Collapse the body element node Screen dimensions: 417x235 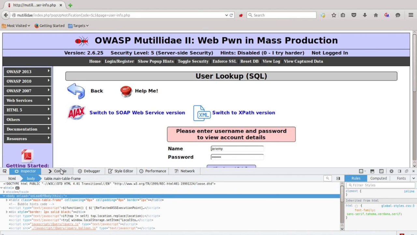point(4,196)
